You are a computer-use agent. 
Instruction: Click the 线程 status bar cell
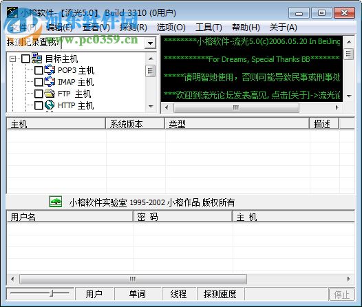tap(179, 294)
